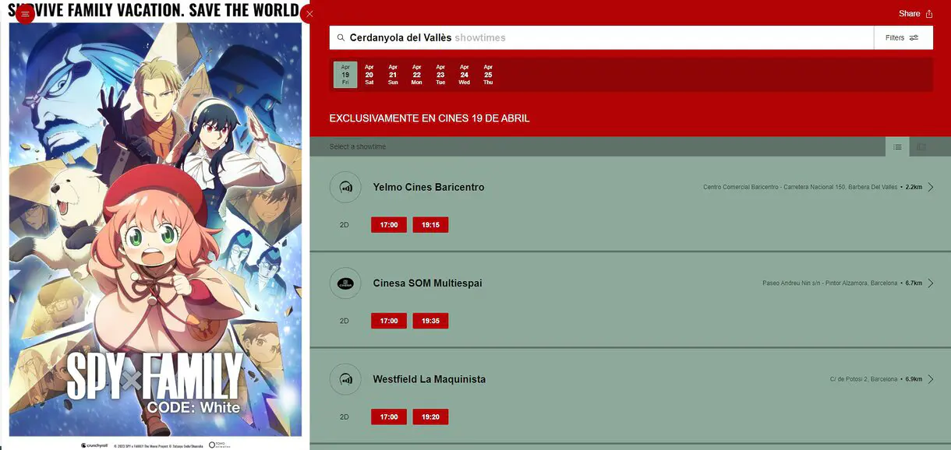Book the 17:00 showtime at Cinesa SOM Multiespai
Image resolution: width=951 pixels, height=450 pixels.
tap(389, 321)
